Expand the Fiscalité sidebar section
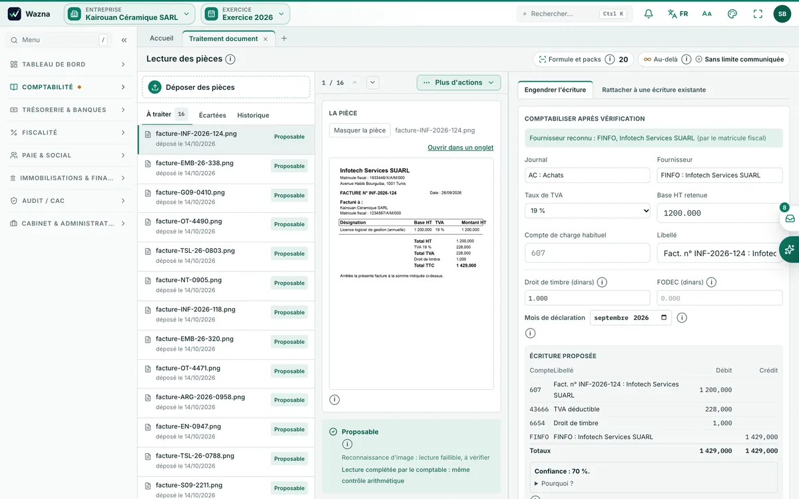This screenshot has height=499, width=799. (x=69, y=132)
